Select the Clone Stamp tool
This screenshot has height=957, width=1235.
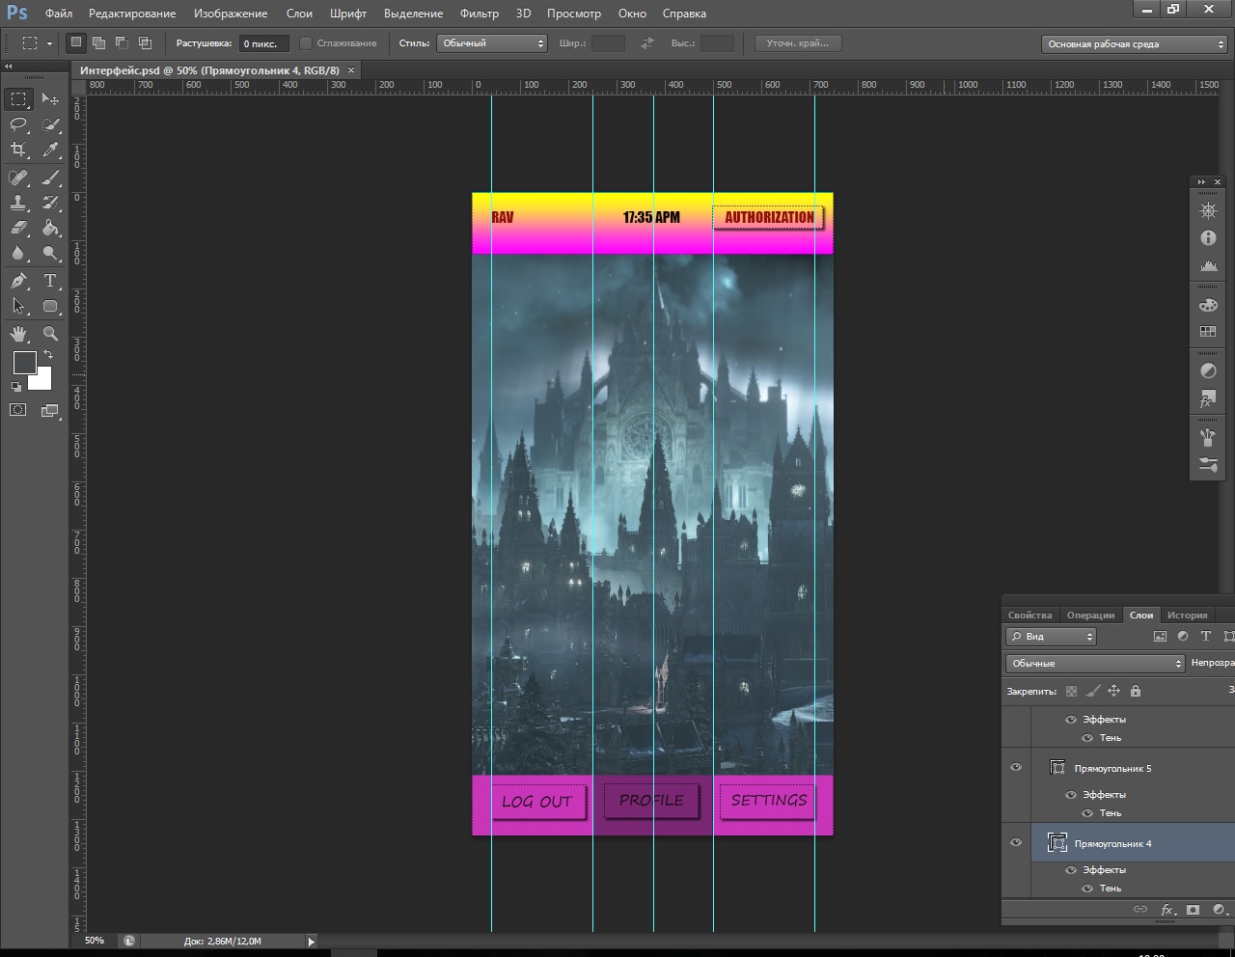[18, 203]
